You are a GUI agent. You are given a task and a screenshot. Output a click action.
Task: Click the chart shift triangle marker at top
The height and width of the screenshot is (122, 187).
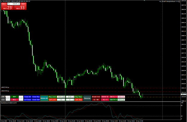tap(145, 1)
